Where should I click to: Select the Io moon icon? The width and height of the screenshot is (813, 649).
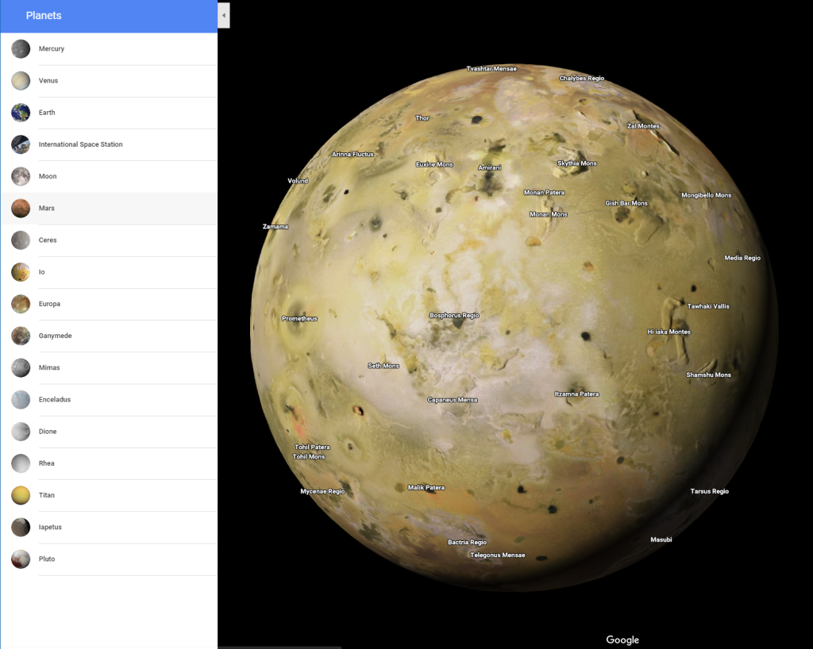pyautogui.click(x=20, y=271)
